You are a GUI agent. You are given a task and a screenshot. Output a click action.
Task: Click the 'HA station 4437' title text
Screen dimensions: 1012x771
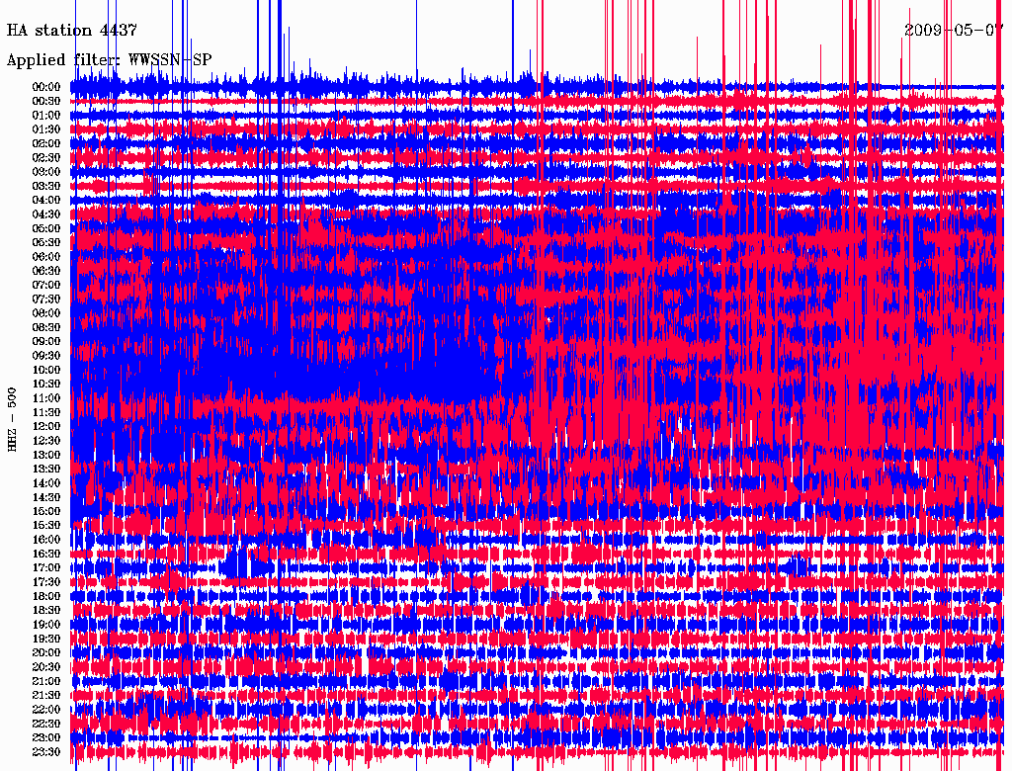(x=71, y=31)
